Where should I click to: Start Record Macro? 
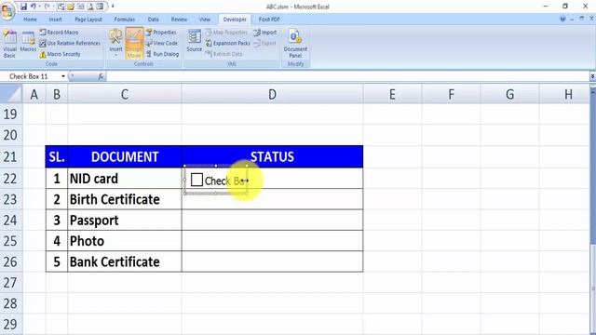(x=59, y=33)
